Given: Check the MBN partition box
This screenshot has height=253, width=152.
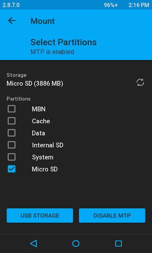Looking at the screenshot, I should click(11, 109).
